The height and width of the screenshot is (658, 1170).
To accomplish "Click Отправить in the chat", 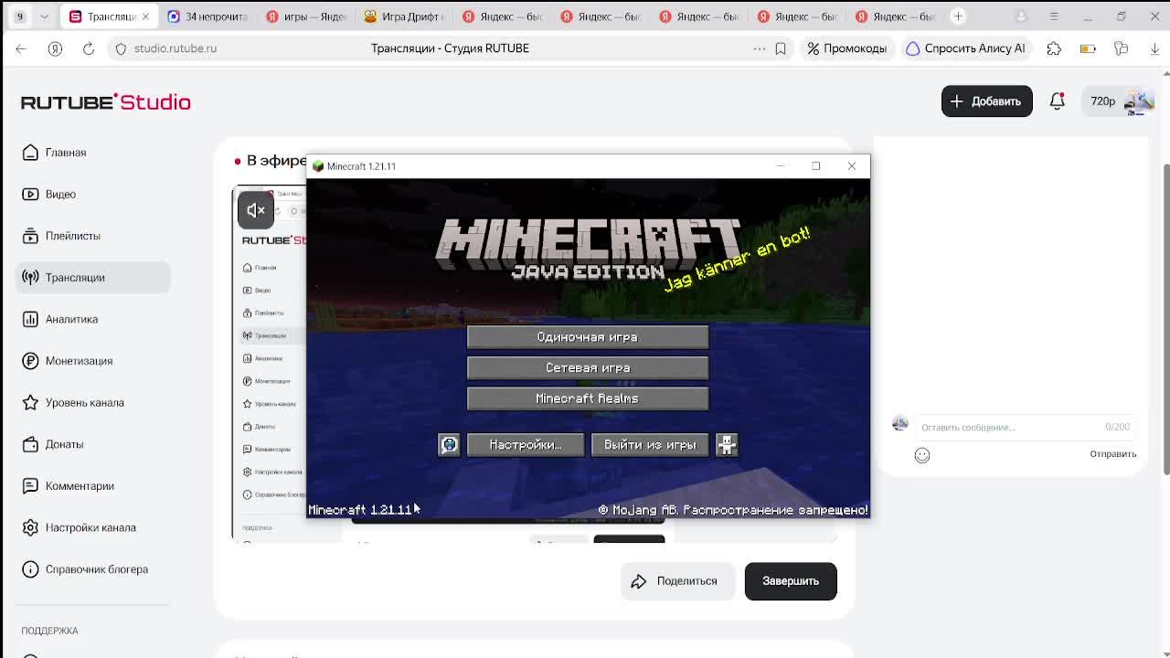I will tap(1113, 454).
